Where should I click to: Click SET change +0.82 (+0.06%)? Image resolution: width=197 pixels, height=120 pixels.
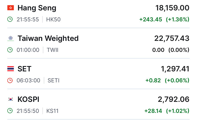167,81
